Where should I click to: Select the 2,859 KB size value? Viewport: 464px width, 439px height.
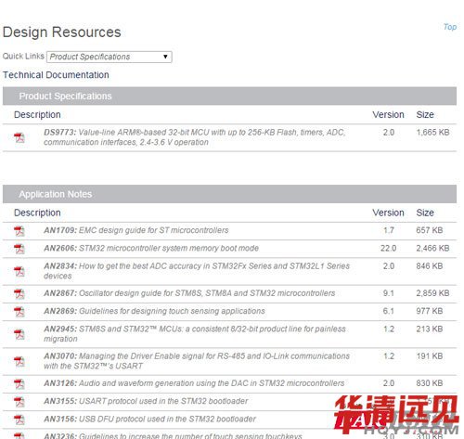point(432,293)
